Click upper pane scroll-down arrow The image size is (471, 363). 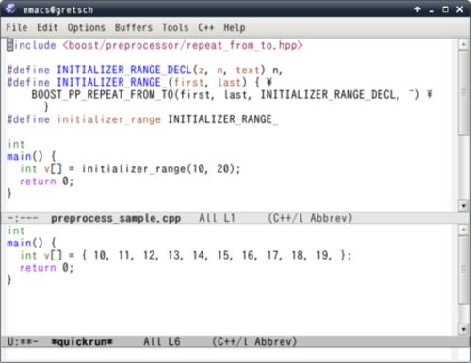coord(463,206)
